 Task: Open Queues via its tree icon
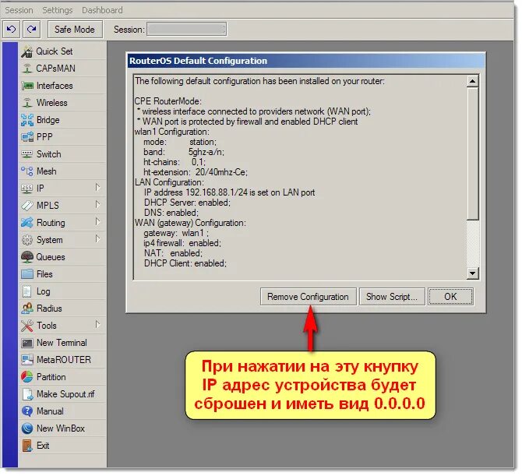[27, 257]
